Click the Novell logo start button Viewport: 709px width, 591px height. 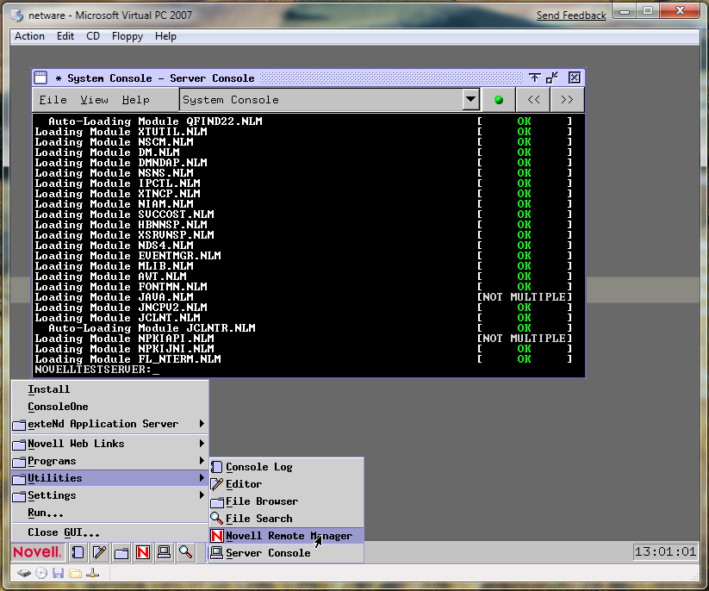coord(37,552)
